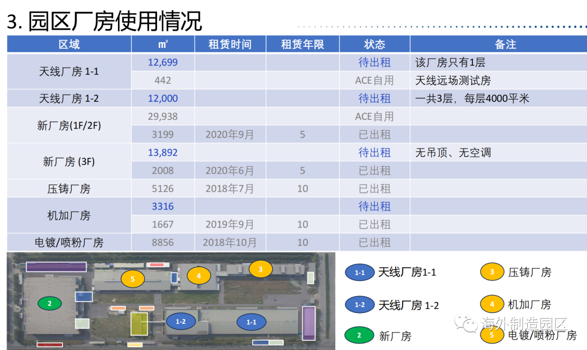The image size is (587, 350).
Task: Click the 状态 column header
Action: 374,44
